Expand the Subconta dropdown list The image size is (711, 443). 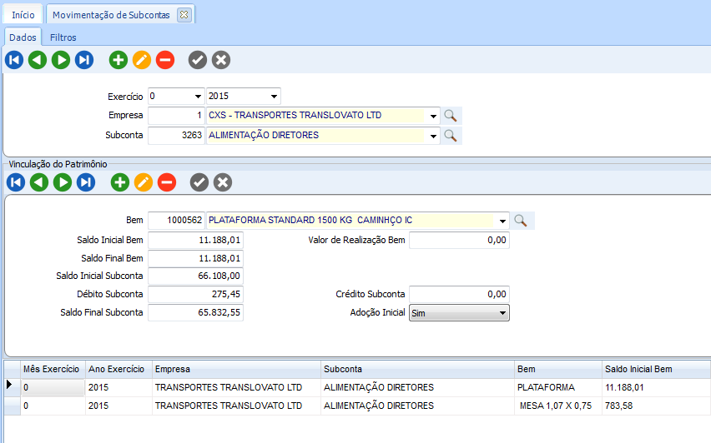click(433, 136)
